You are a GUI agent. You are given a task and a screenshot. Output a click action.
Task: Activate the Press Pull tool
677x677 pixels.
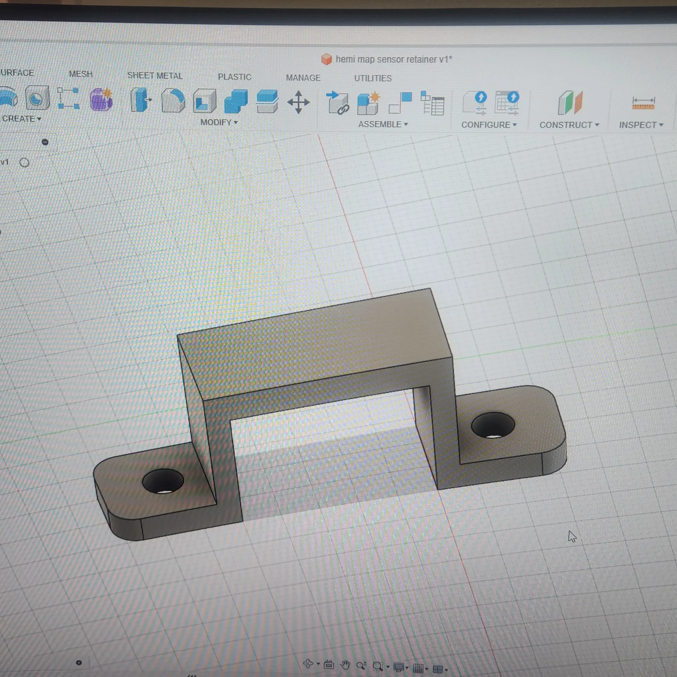click(x=141, y=100)
